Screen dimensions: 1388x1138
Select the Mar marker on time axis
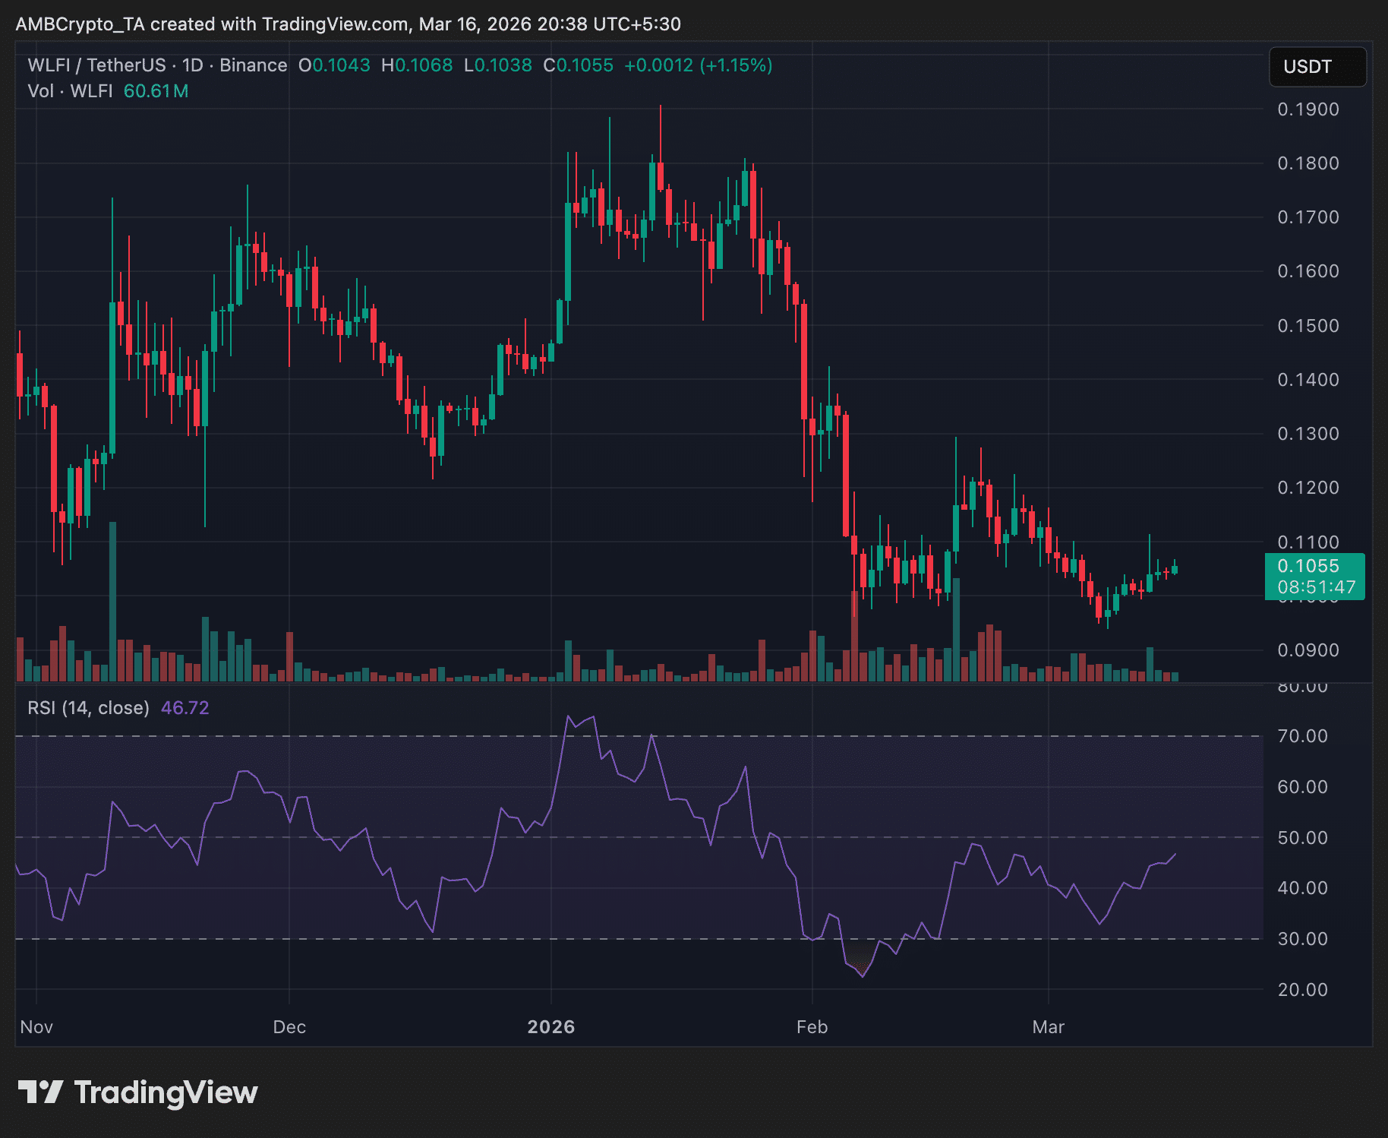pyautogui.click(x=1048, y=1027)
